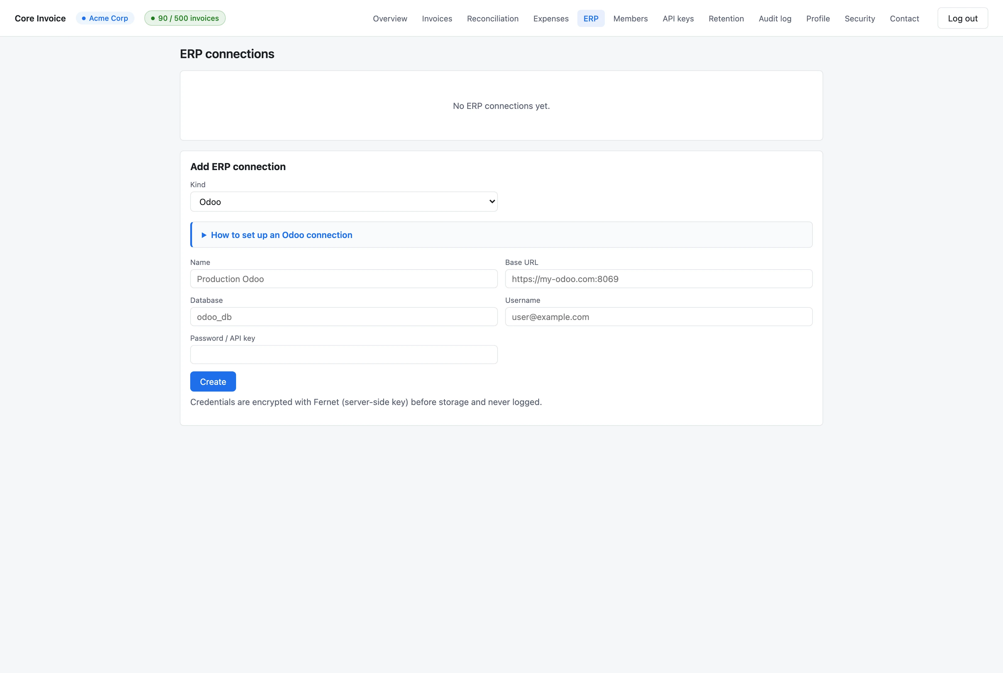
Task: Open the Members page
Action: pyautogui.click(x=630, y=18)
